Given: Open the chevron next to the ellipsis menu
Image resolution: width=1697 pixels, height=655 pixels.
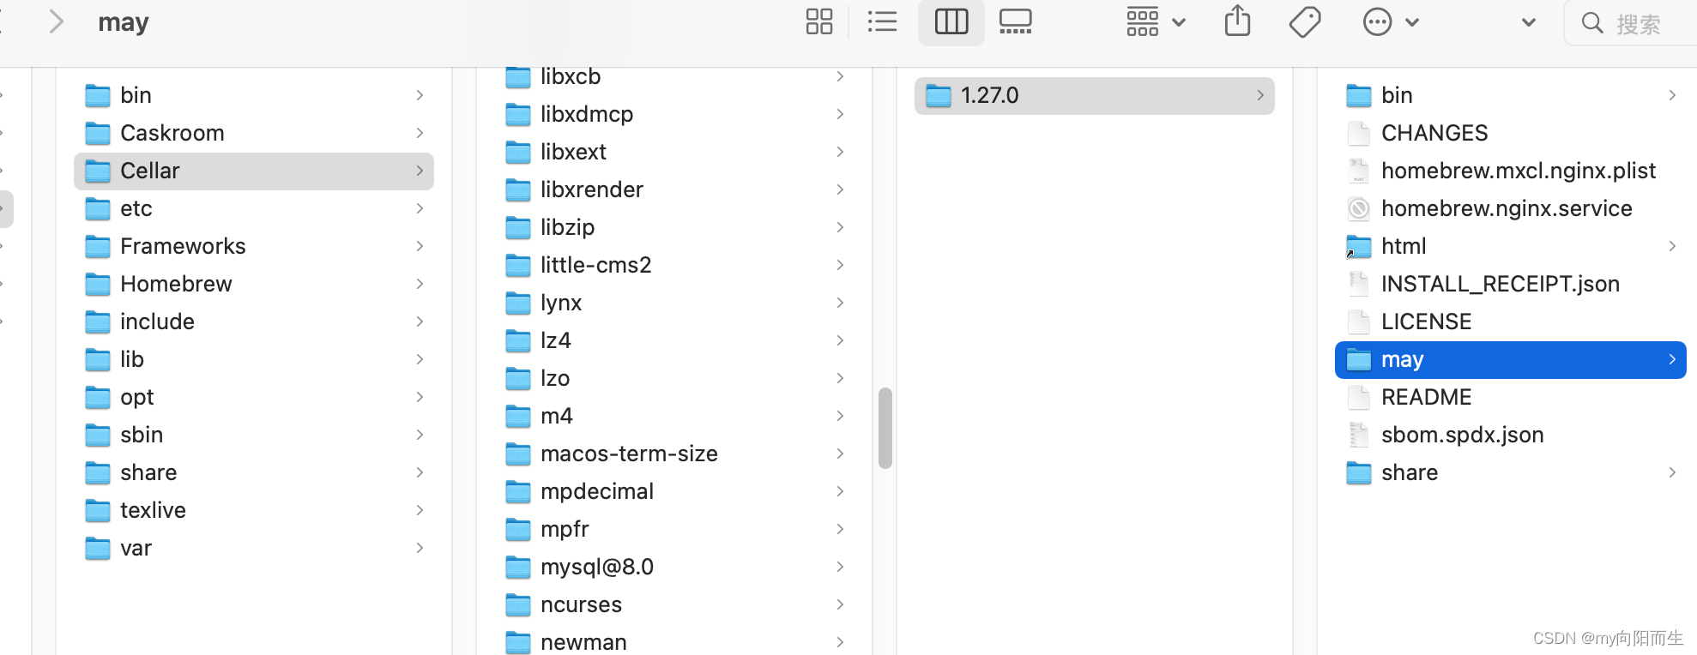Looking at the screenshot, I should [1412, 23].
